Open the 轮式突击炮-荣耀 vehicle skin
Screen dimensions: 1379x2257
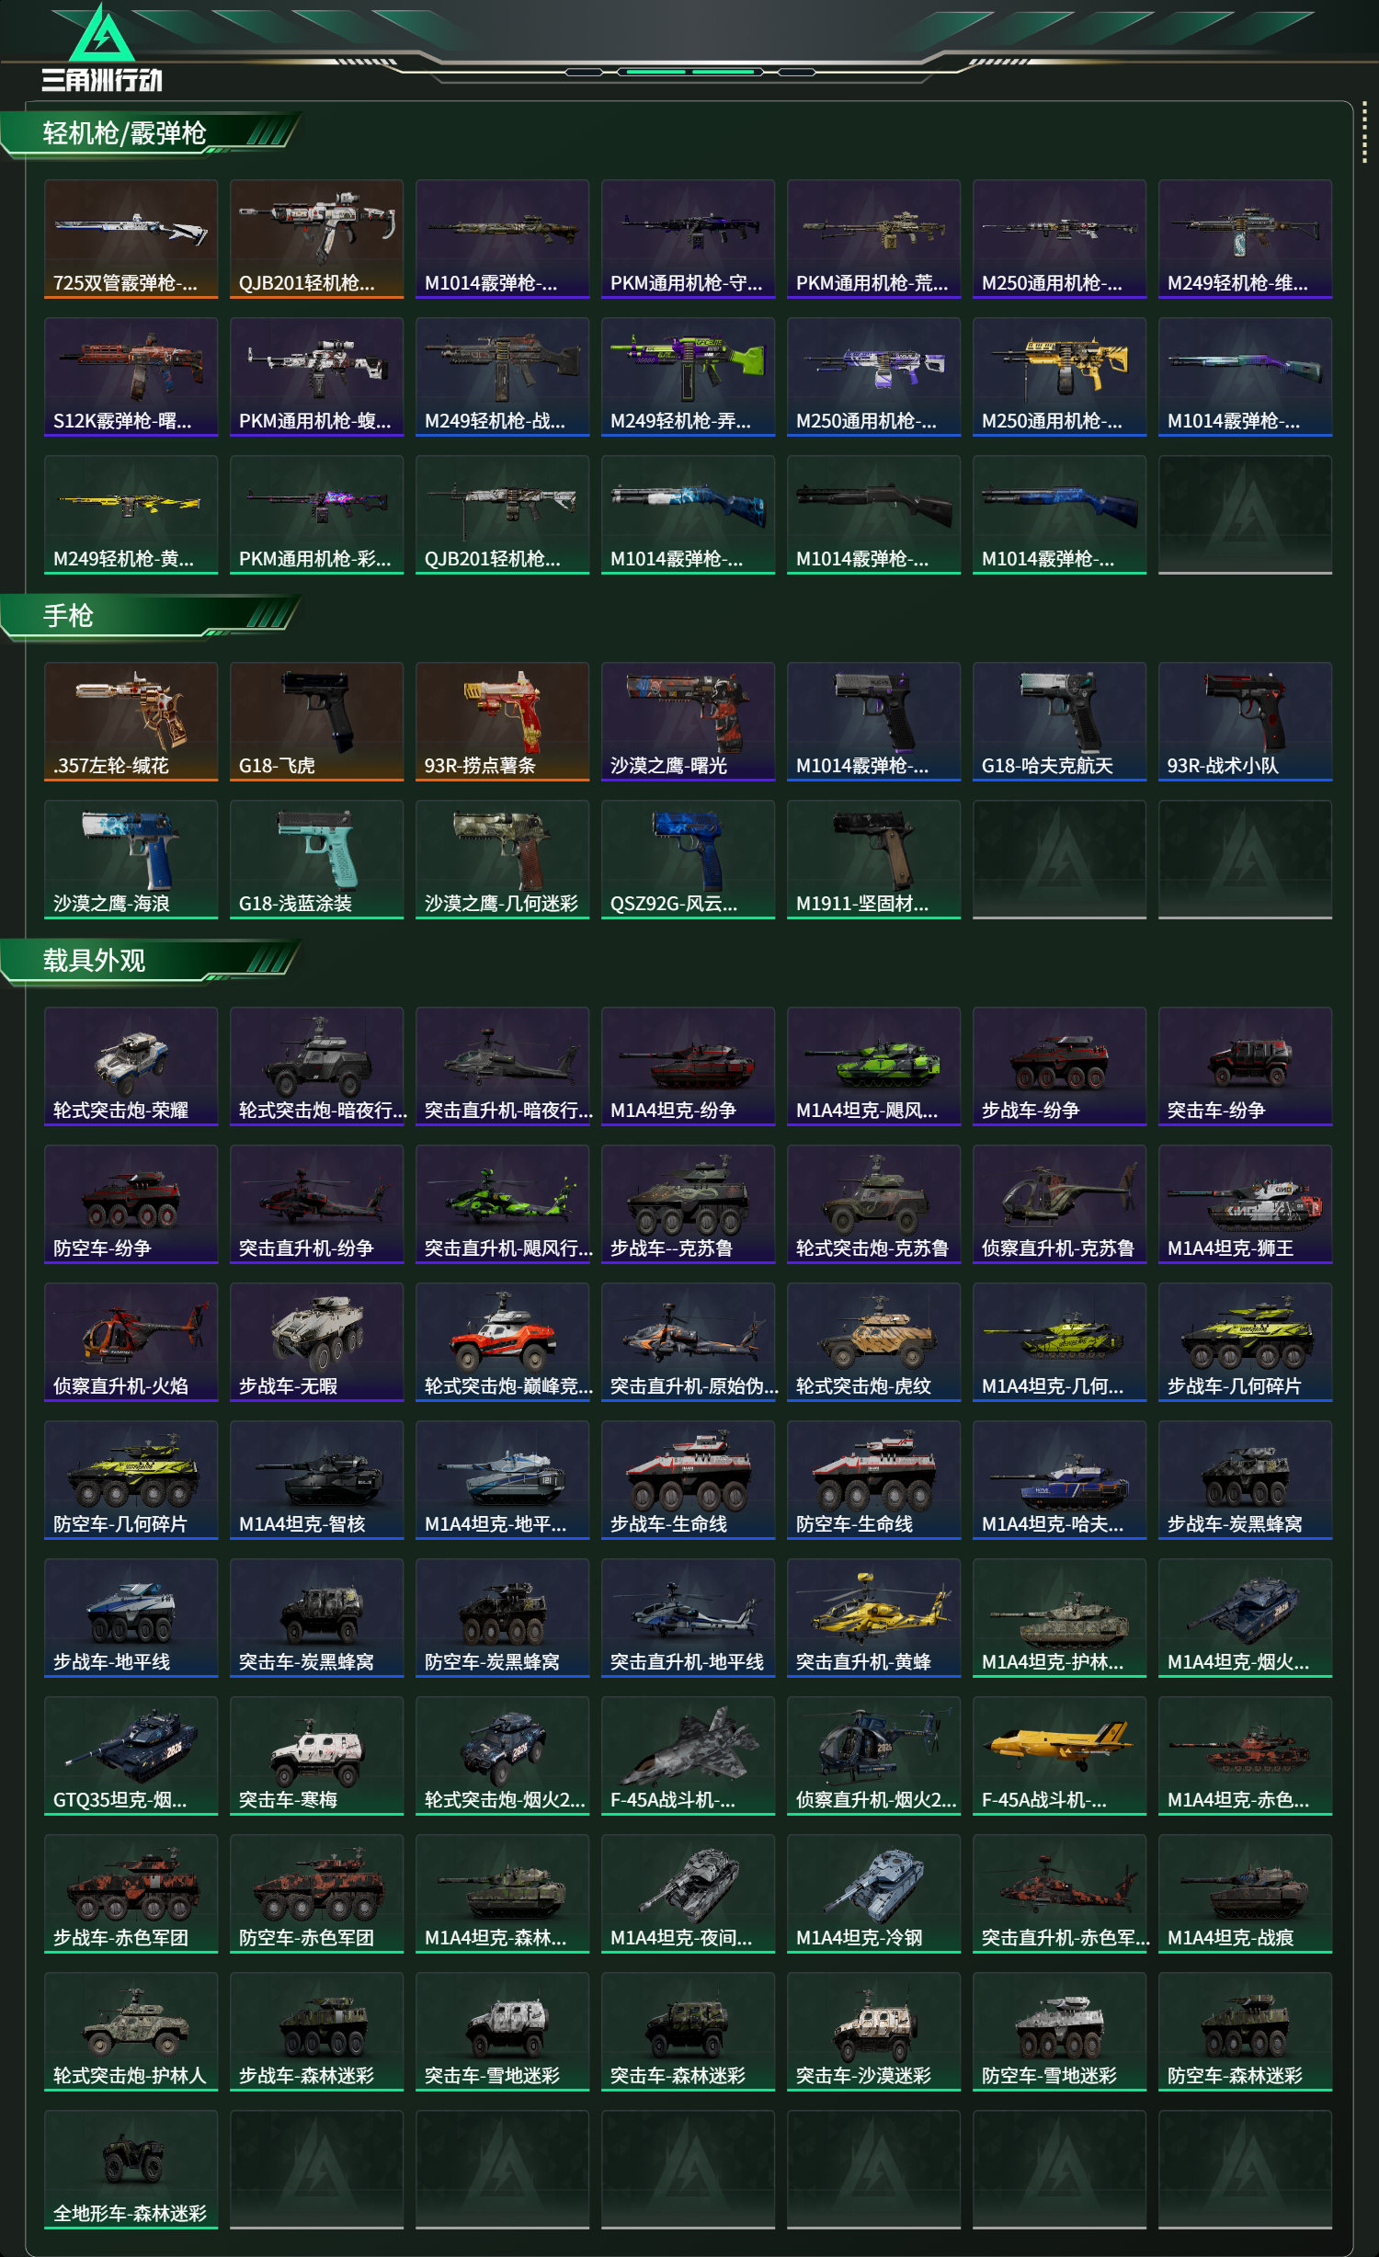pos(131,1066)
